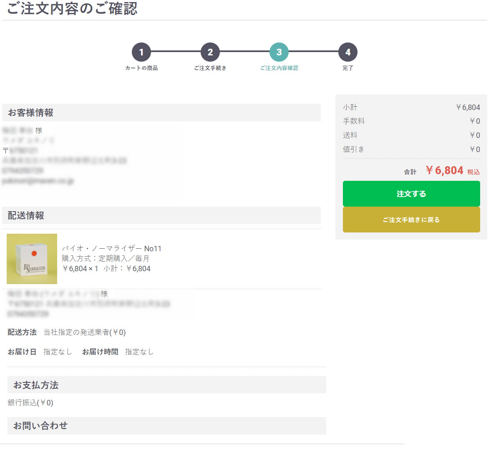The height and width of the screenshot is (452, 491).
Task: Go back via ご注文手続きに戻る button
Action: tap(411, 220)
